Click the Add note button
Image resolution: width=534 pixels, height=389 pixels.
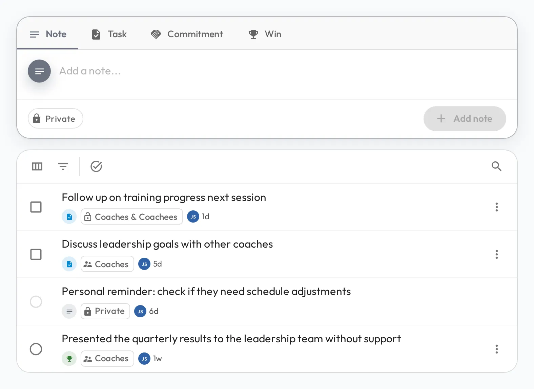click(x=465, y=119)
